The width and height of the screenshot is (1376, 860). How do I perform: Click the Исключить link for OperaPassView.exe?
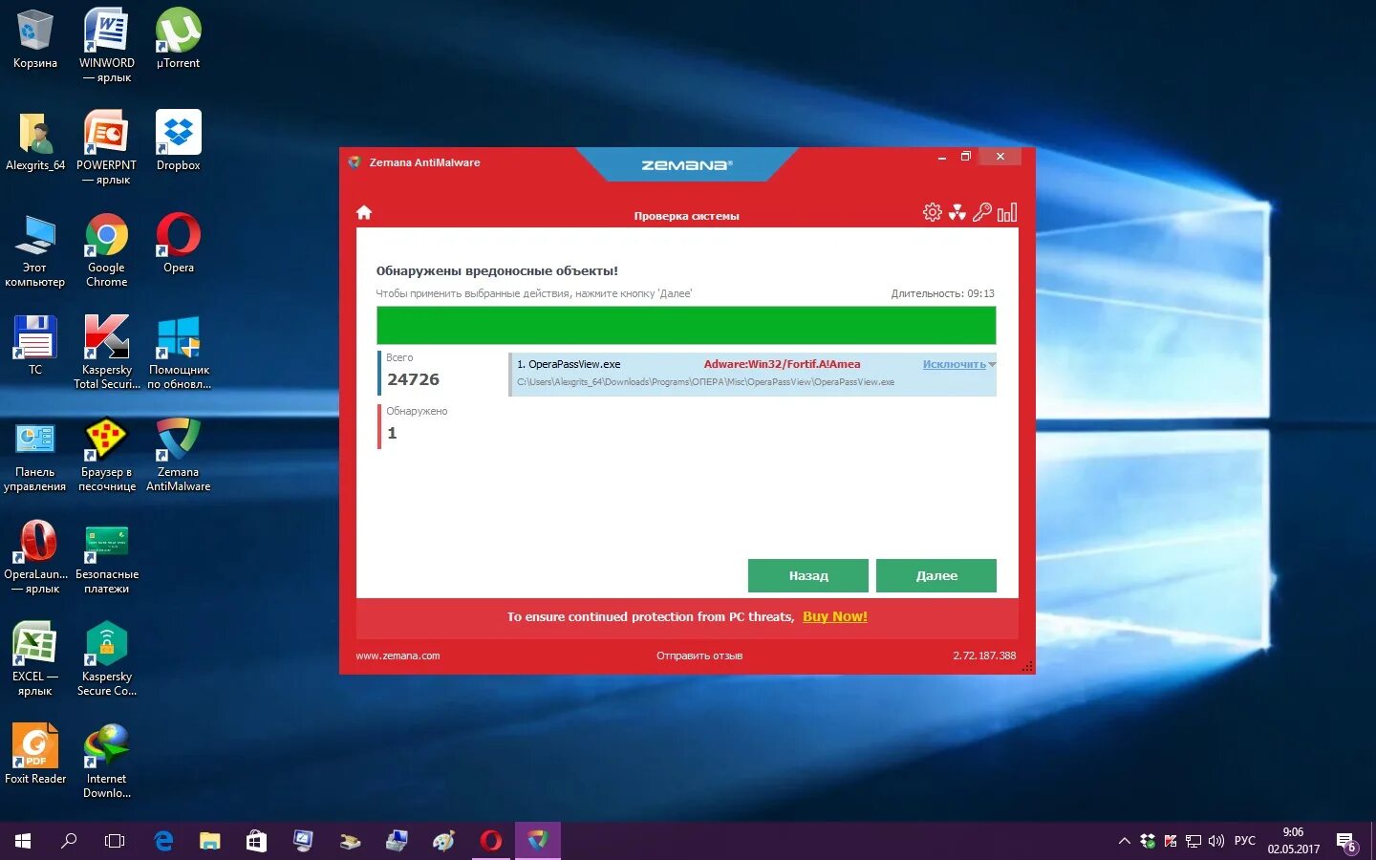[x=954, y=364]
